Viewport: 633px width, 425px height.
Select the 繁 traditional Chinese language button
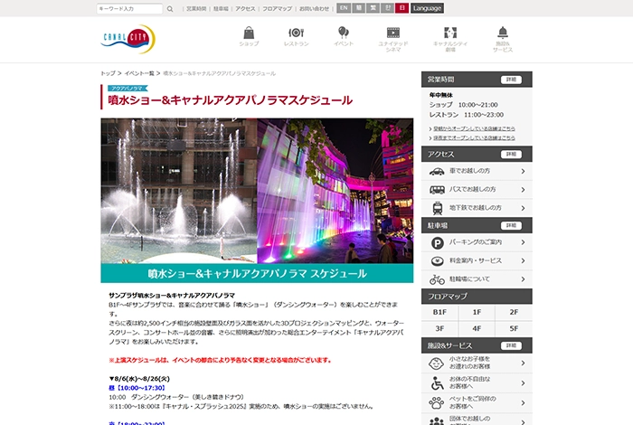coord(373,8)
